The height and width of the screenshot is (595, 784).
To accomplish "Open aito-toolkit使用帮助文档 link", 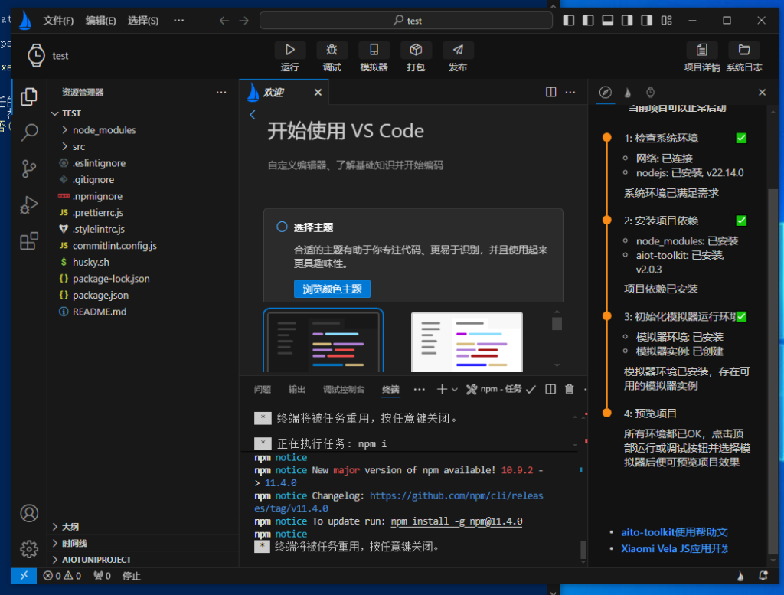I will (674, 532).
